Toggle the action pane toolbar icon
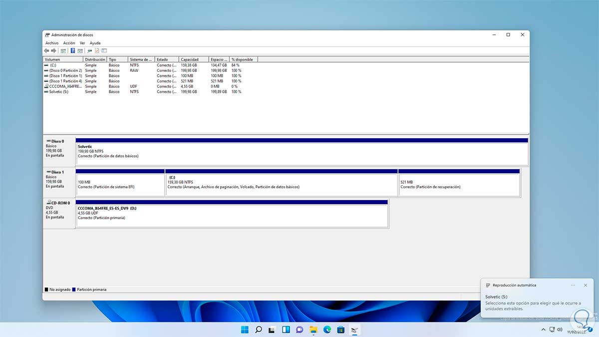599x337 pixels. [80, 50]
